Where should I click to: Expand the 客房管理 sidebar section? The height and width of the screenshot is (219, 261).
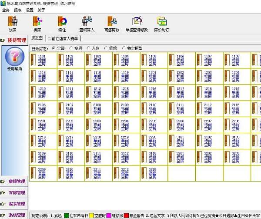14,193
